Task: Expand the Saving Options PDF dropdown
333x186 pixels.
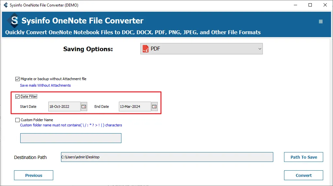Action: point(201,49)
